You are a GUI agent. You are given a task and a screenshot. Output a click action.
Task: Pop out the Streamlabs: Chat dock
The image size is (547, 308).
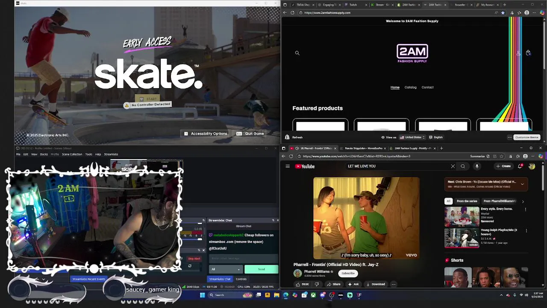coord(273,220)
